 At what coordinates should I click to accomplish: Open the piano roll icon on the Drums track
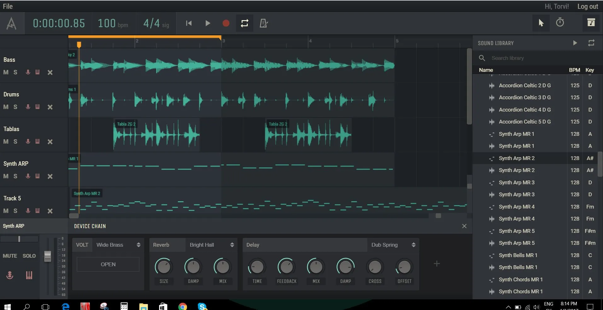(37, 107)
